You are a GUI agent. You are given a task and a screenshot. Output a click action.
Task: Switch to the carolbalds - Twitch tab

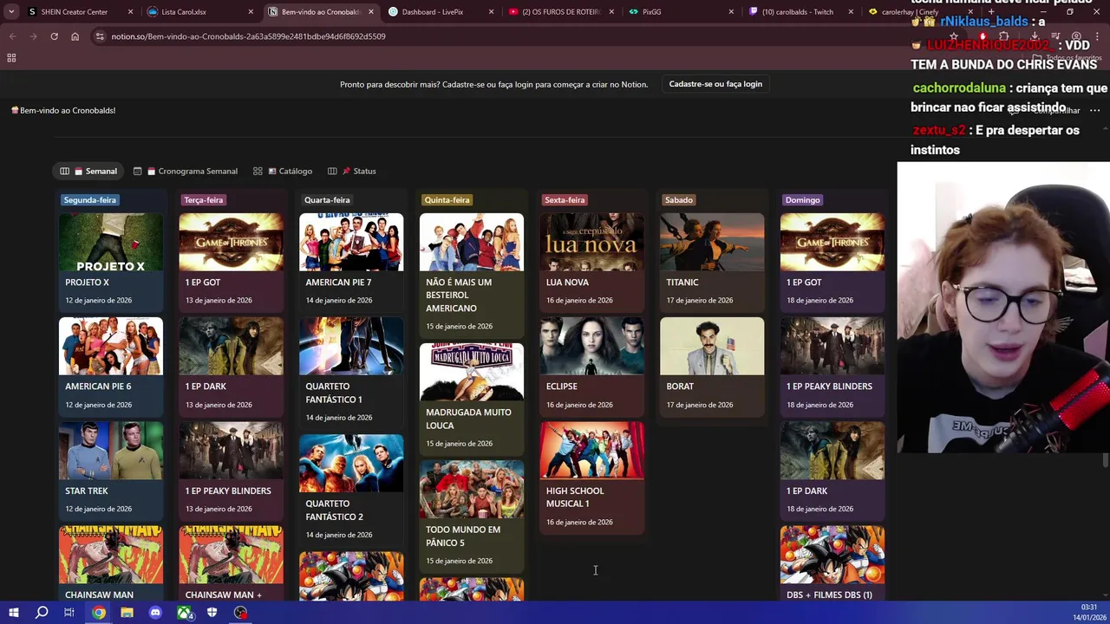[800, 12]
